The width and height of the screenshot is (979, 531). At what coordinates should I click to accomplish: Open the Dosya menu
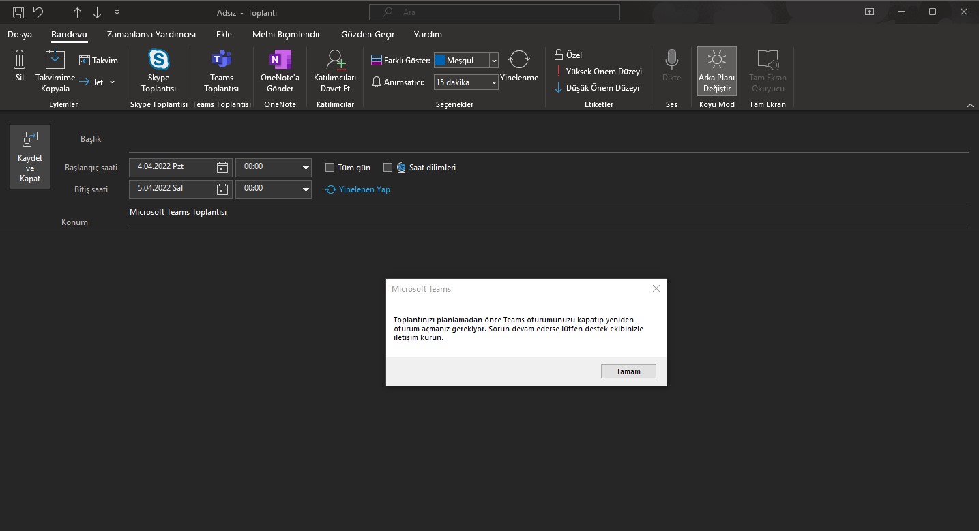pyautogui.click(x=20, y=34)
